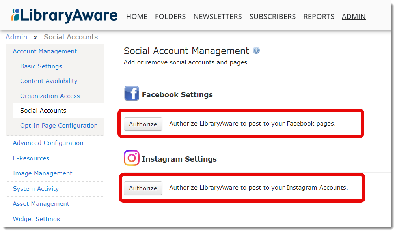The width and height of the screenshot is (397, 233).
Task: Go to the HOME menu
Action: [137, 17]
